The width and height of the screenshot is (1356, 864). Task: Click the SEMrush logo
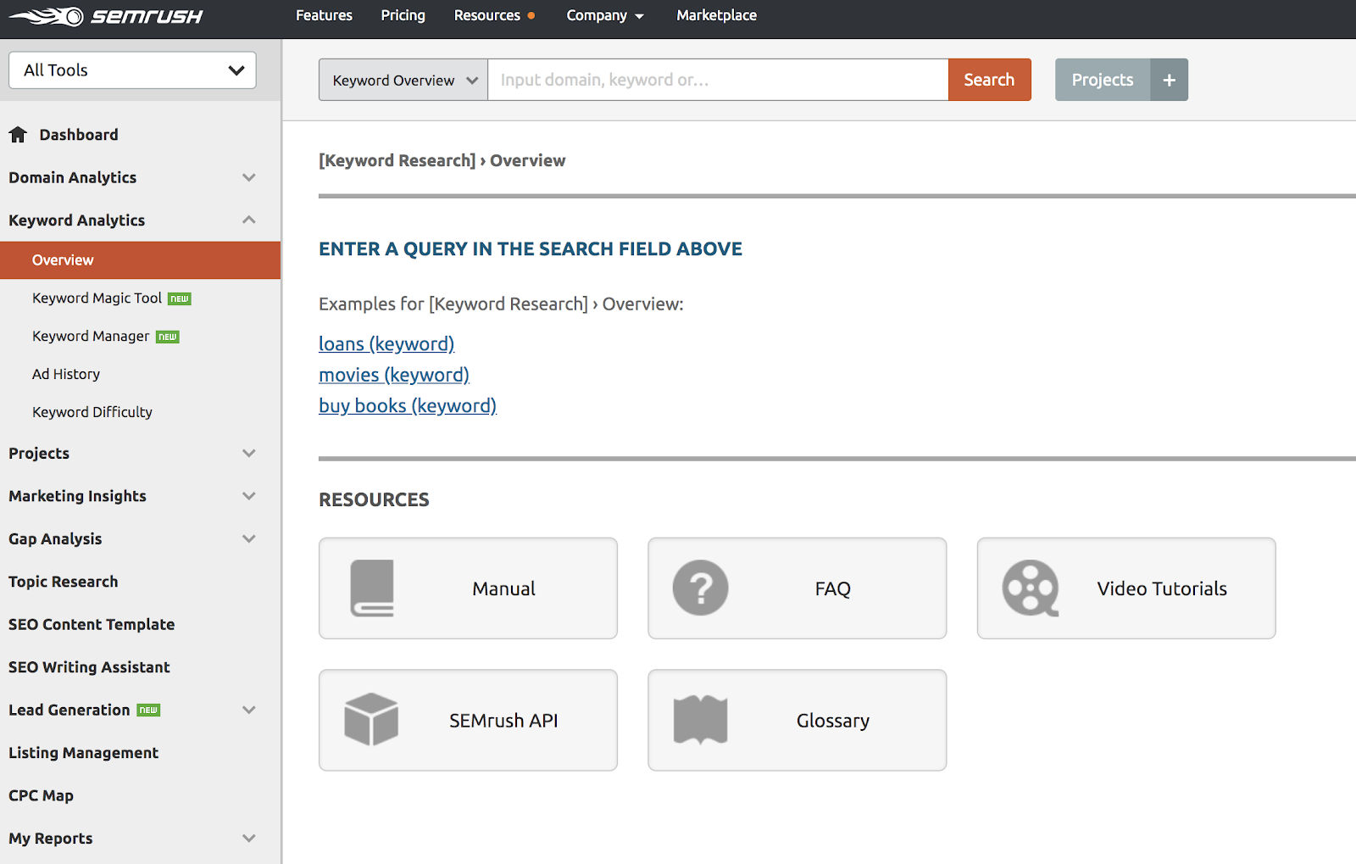click(x=106, y=16)
